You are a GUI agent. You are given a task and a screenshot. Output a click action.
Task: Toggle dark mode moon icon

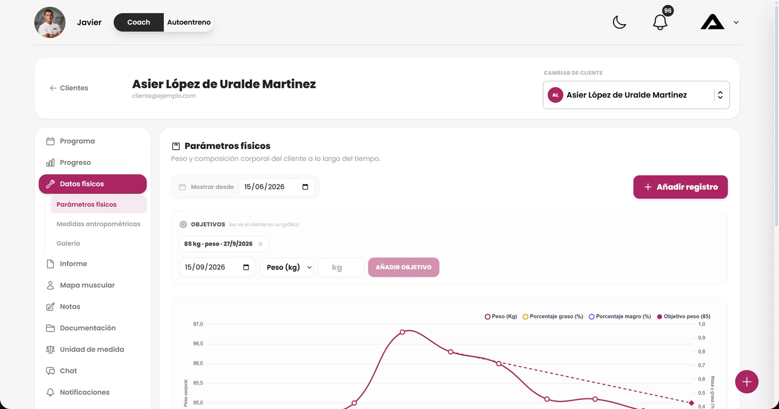coord(619,22)
